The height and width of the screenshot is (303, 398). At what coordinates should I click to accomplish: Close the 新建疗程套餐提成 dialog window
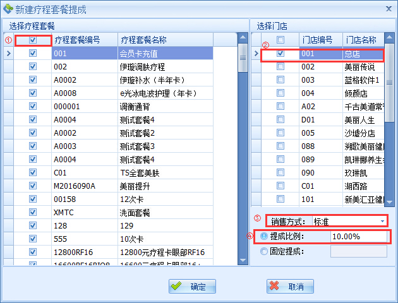click(387, 9)
